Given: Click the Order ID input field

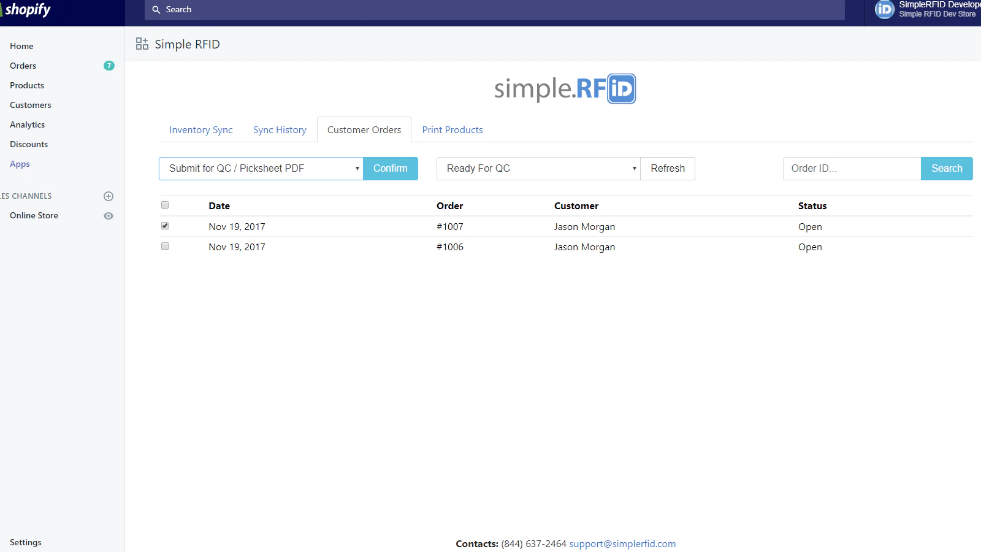Looking at the screenshot, I should coord(852,169).
